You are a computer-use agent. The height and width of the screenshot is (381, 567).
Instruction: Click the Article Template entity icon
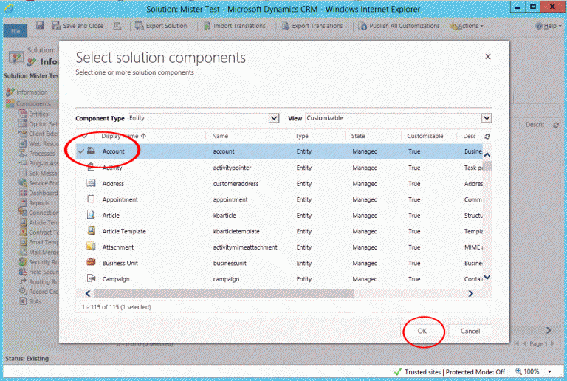pyautogui.click(x=91, y=230)
